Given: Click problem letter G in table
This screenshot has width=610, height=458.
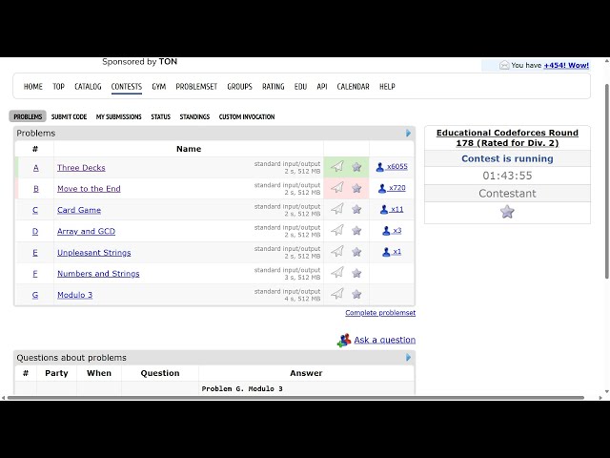Looking at the screenshot, I should pos(35,295).
